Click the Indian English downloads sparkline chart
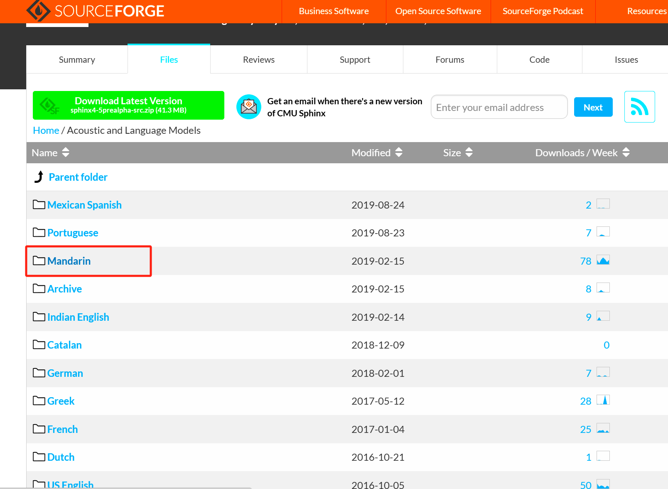 pos(603,316)
